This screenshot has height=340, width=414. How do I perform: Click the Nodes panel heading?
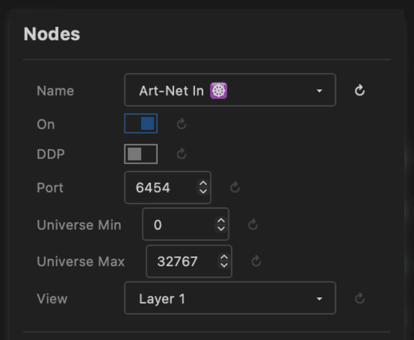[52, 34]
